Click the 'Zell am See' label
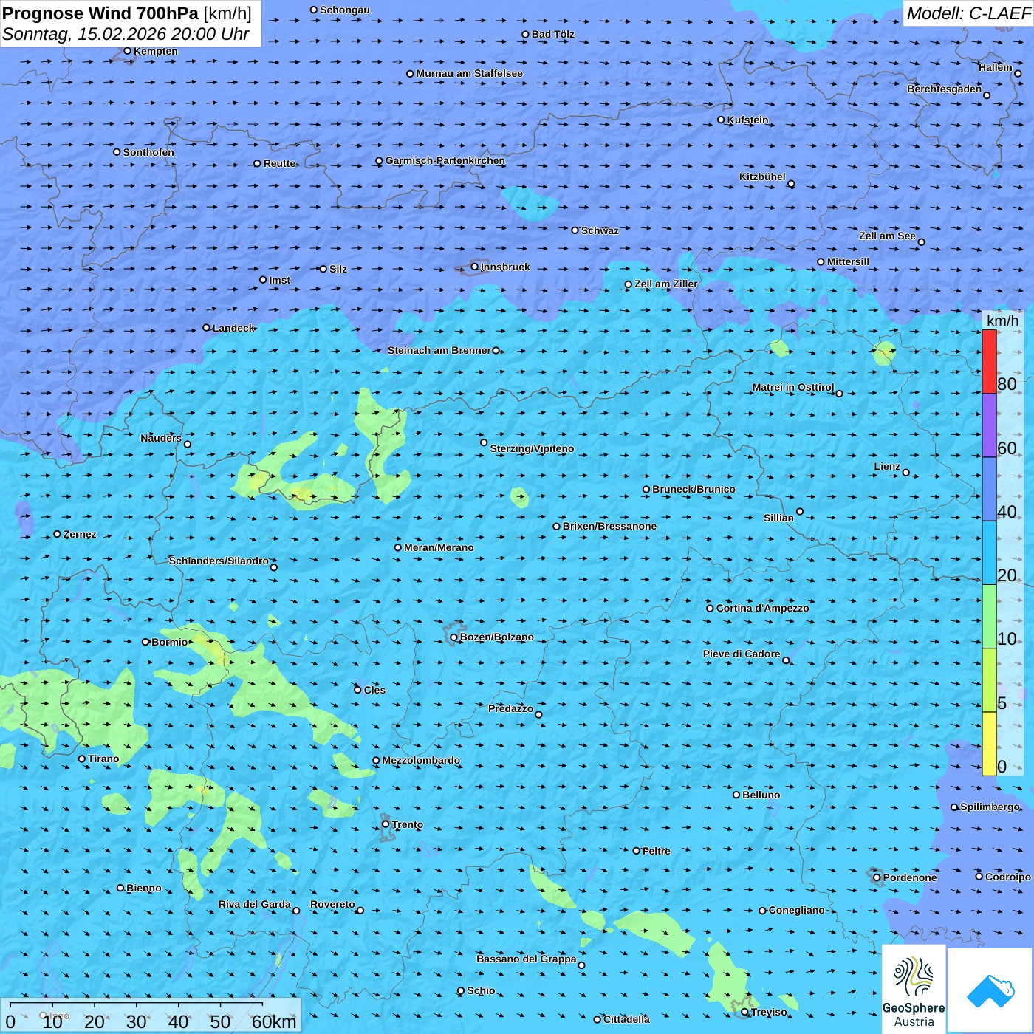 click(887, 236)
